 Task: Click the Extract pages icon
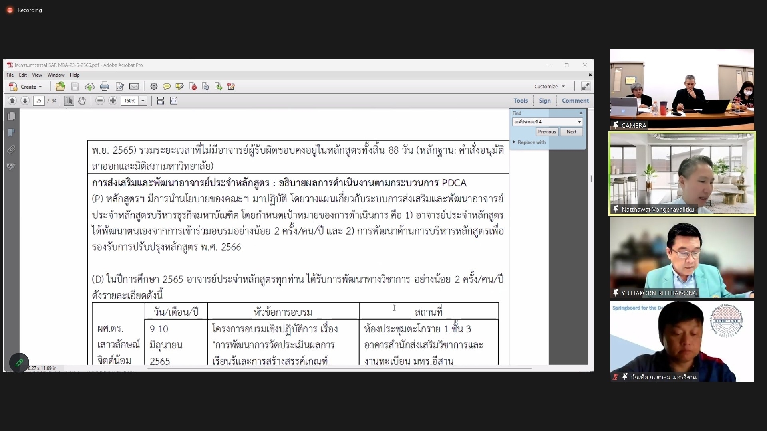(x=218, y=87)
